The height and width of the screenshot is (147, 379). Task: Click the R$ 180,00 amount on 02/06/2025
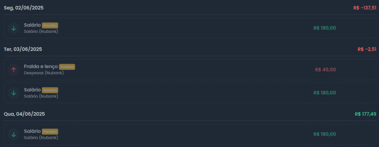(x=325, y=28)
